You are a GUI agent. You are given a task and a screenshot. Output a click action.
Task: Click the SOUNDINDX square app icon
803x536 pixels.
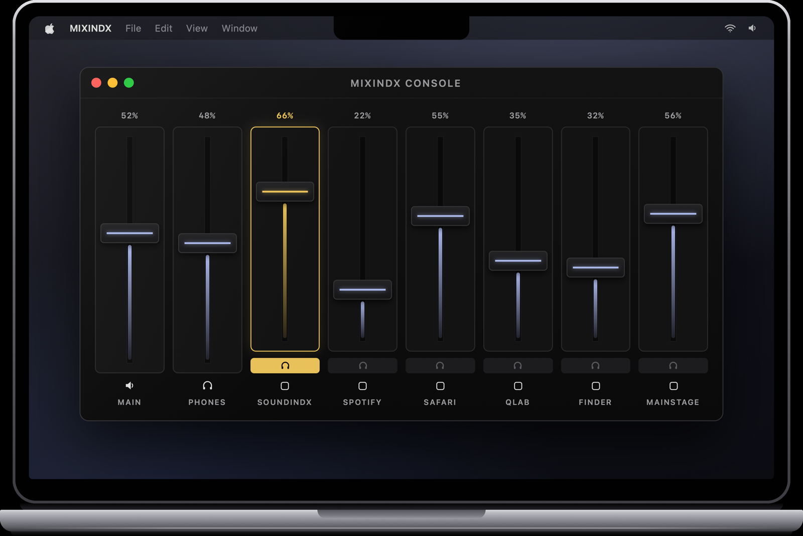(285, 386)
